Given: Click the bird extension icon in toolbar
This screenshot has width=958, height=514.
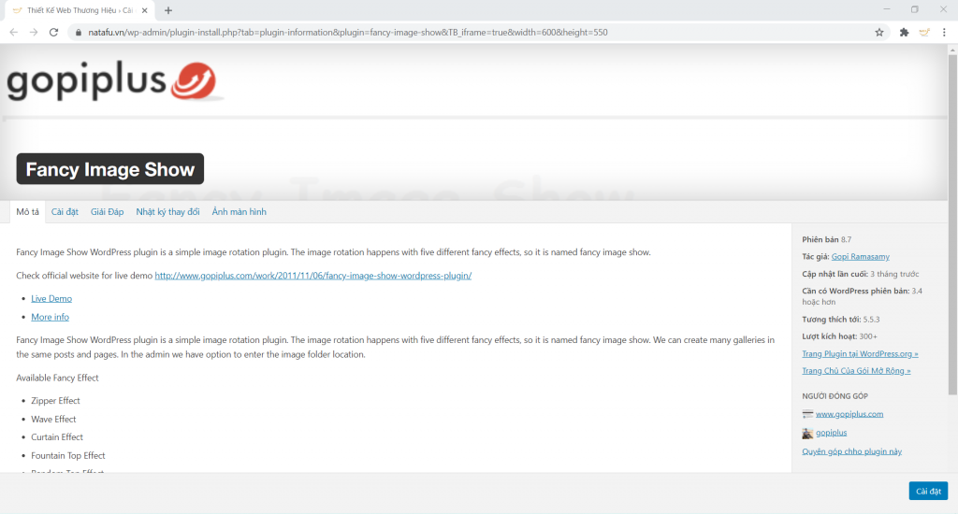Looking at the screenshot, I should [924, 33].
